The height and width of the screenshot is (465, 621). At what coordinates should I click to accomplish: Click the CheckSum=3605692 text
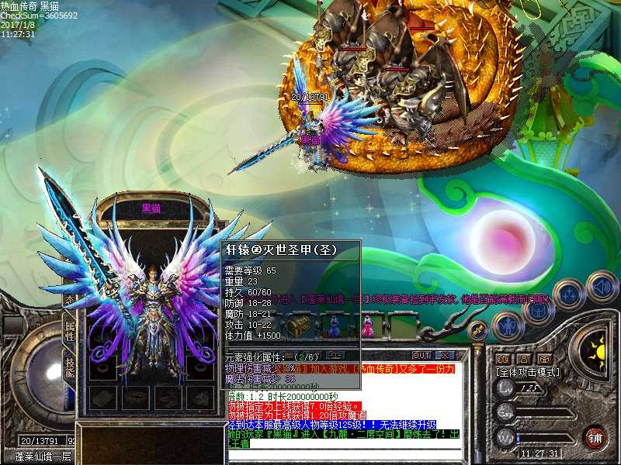(x=39, y=15)
